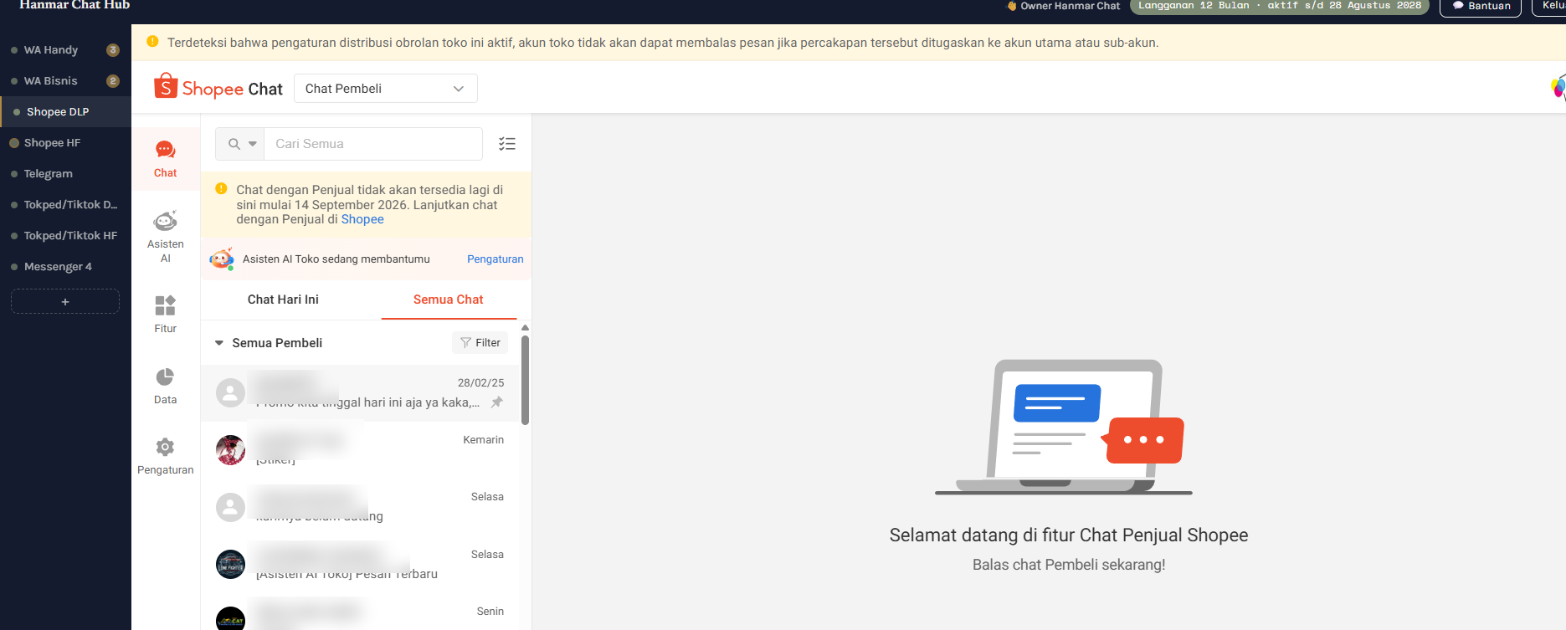Screen dimensions: 1566x630
Task: Select WA Bisnis in the sidebar
Action: 65,81
